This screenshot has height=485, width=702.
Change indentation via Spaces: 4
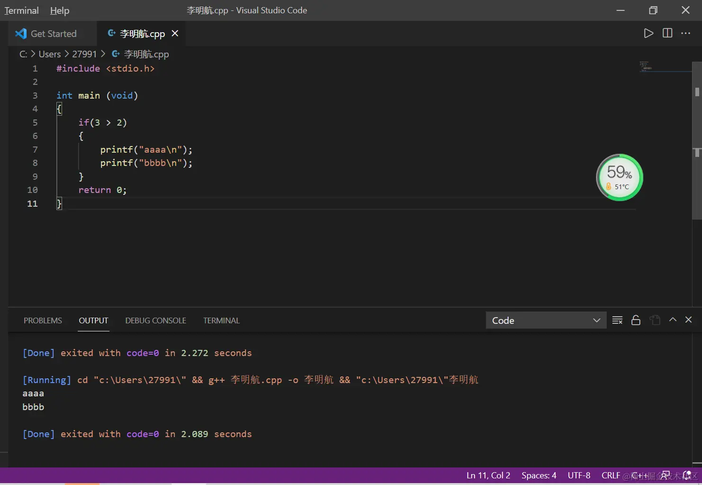(539, 476)
